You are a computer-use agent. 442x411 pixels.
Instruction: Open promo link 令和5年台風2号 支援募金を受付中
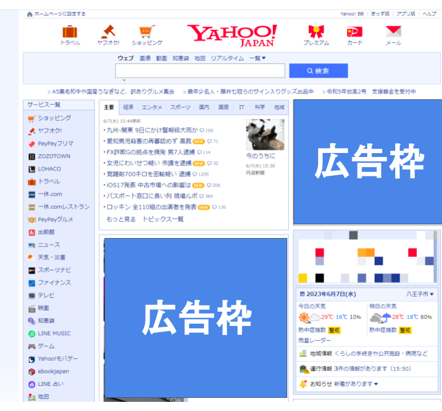371,91
